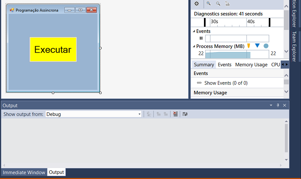Click the Executar button in the form
301x179 pixels.
53,50
